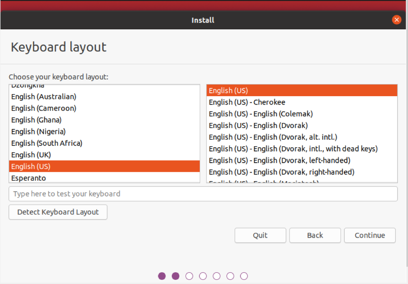Continue to the next install step
Image resolution: width=408 pixels, height=284 pixels.
click(x=369, y=235)
